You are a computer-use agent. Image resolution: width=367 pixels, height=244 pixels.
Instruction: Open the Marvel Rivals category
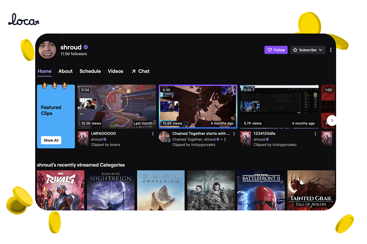pyautogui.click(x=61, y=190)
